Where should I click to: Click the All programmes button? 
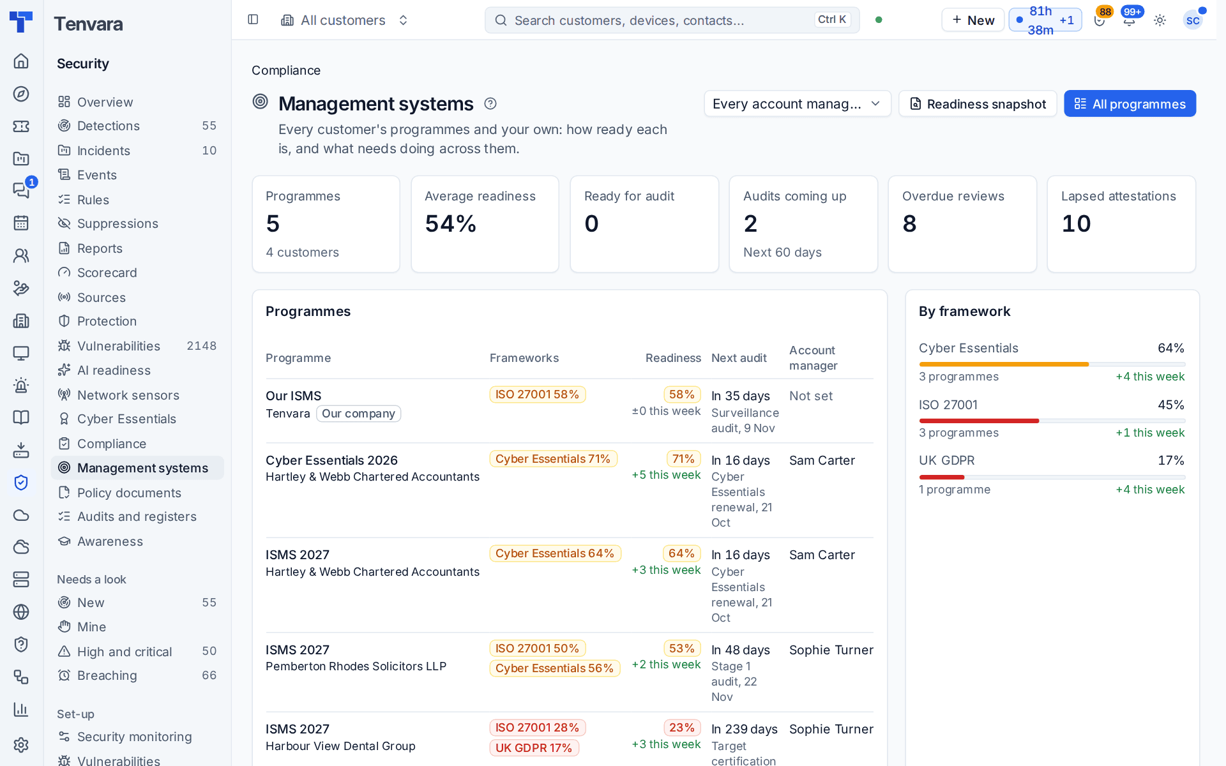point(1130,103)
